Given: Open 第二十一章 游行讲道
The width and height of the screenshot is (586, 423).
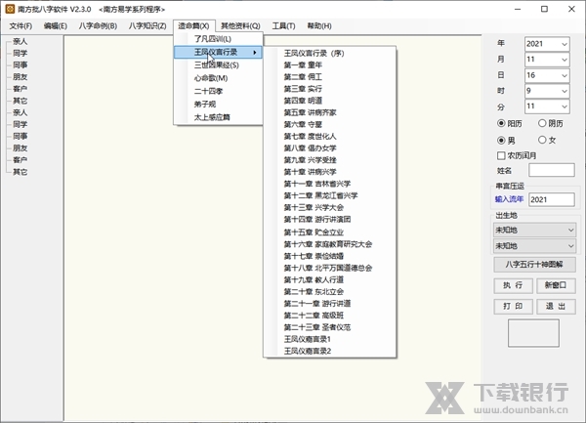Looking at the screenshot, I should pos(330,304).
